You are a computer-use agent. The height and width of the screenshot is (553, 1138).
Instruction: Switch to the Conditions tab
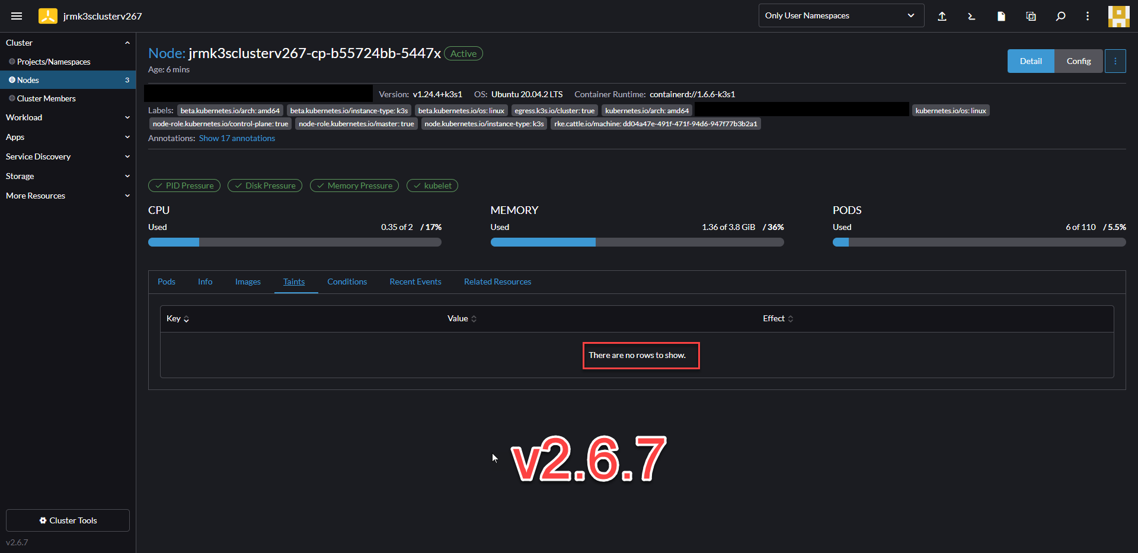click(x=347, y=282)
